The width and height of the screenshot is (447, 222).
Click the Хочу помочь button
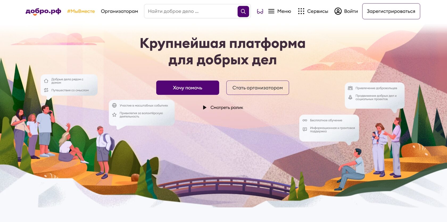tap(188, 88)
